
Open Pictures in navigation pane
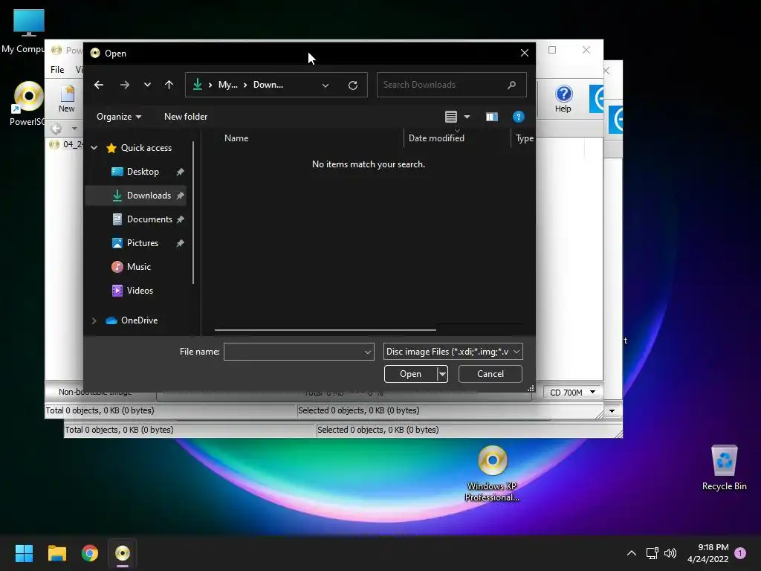coord(142,243)
